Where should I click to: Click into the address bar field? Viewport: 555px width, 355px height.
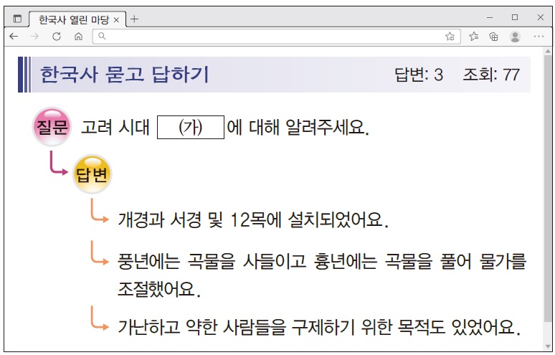[x=277, y=36]
